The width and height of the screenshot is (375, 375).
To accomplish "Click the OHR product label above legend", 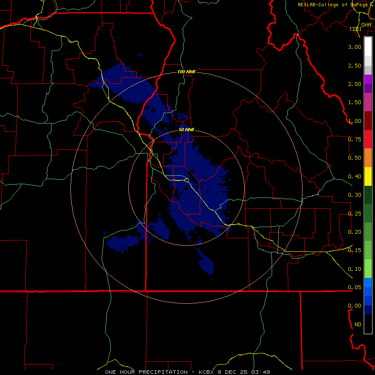I will 366,25.
